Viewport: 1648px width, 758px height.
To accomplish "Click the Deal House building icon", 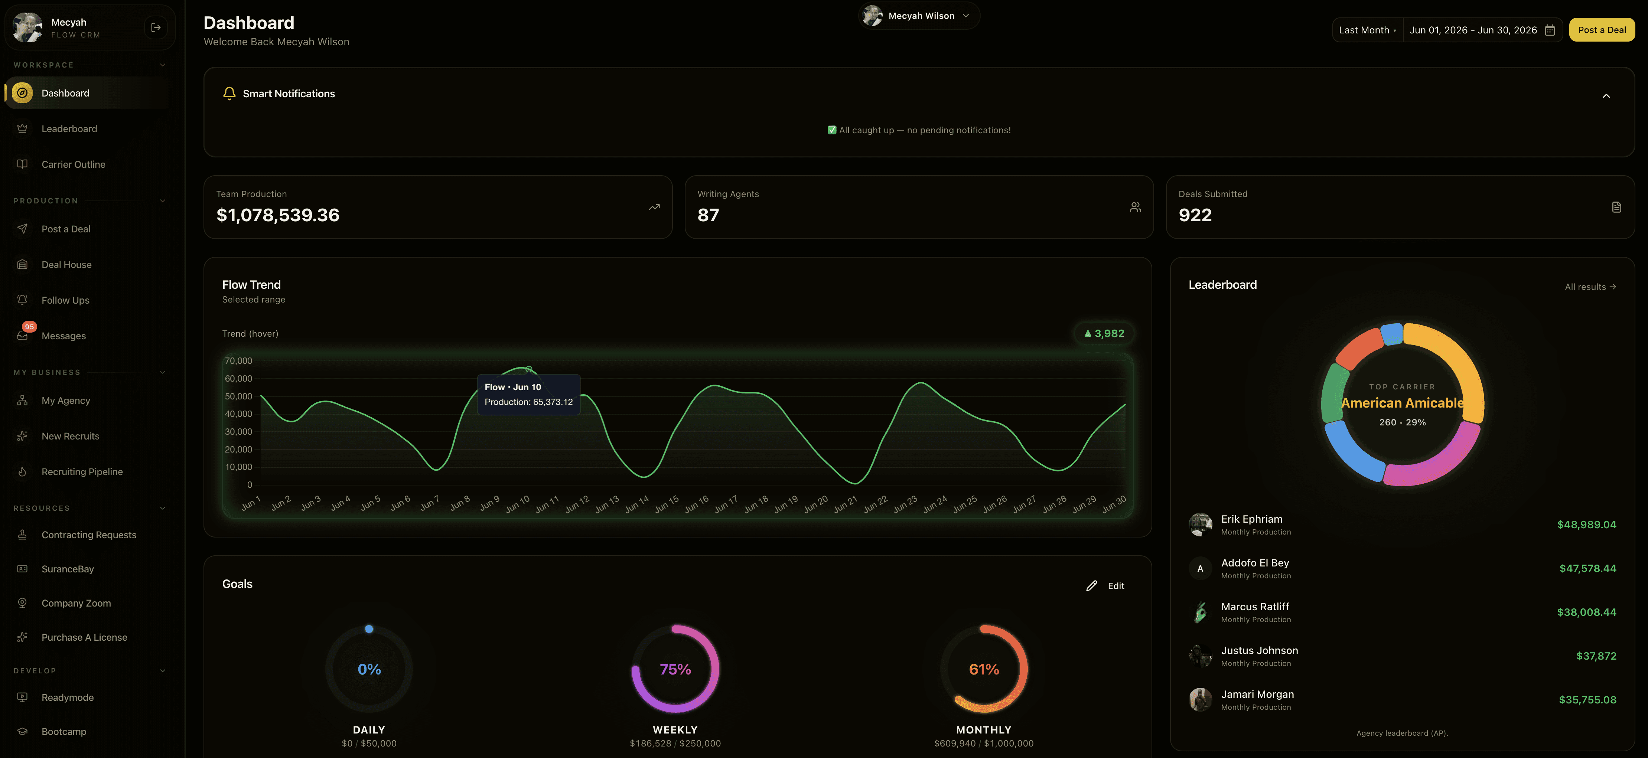I will pos(22,264).
